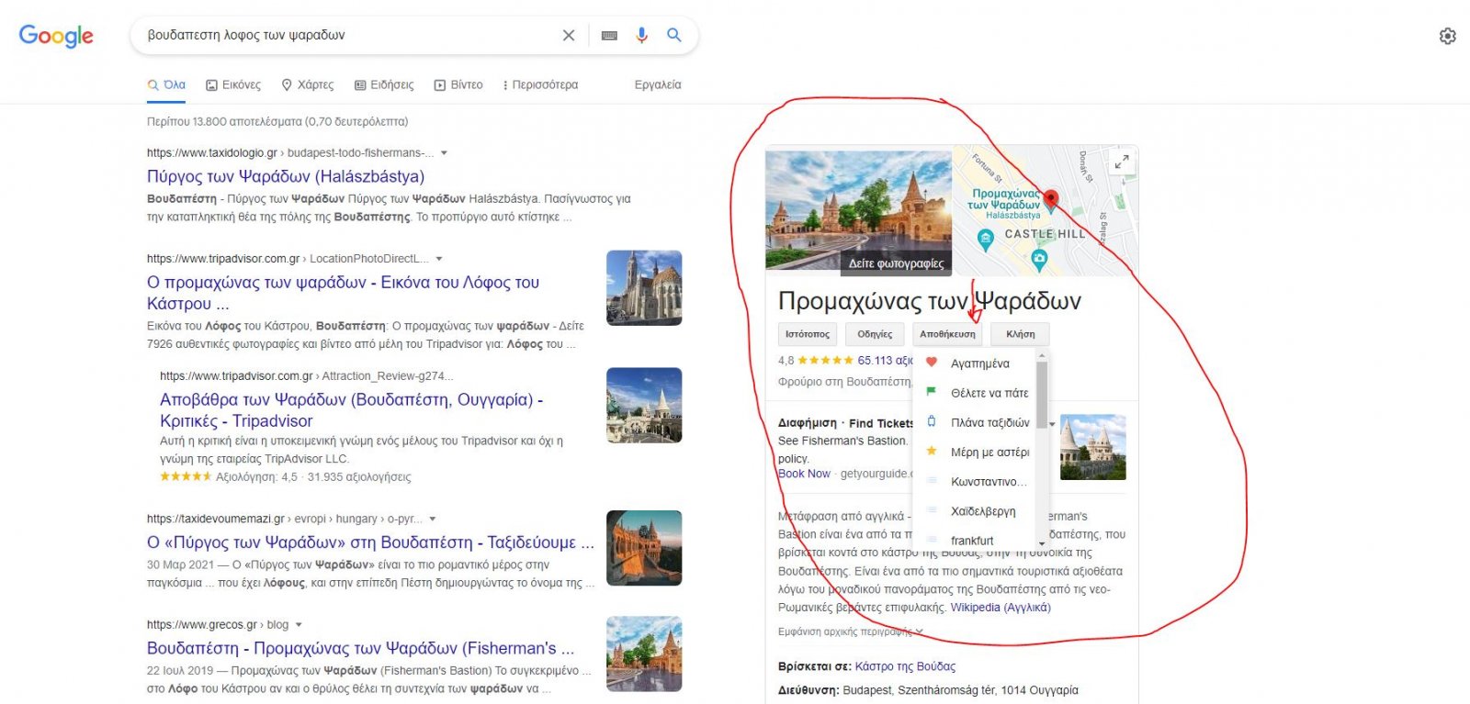Open the 65.113 reviews link
Viewport: 1470px width, 704px height.
coord(885,361)
